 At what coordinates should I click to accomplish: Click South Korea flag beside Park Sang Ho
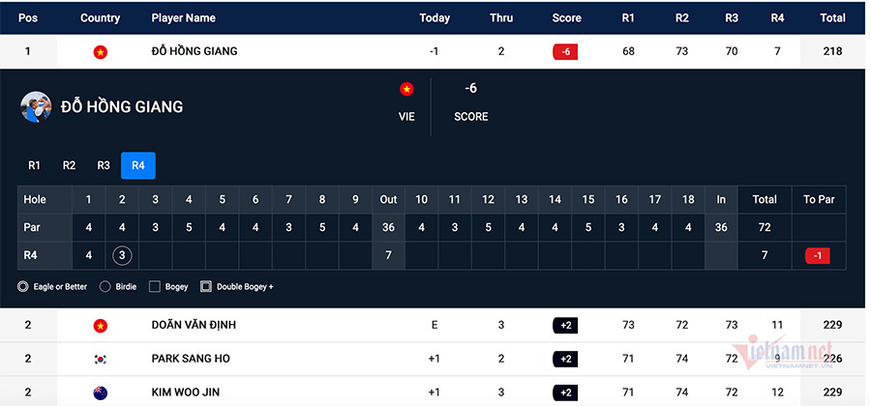click(x=100, y=359)
